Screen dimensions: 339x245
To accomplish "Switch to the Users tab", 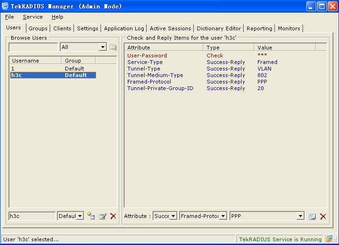I will coord(14,28).
